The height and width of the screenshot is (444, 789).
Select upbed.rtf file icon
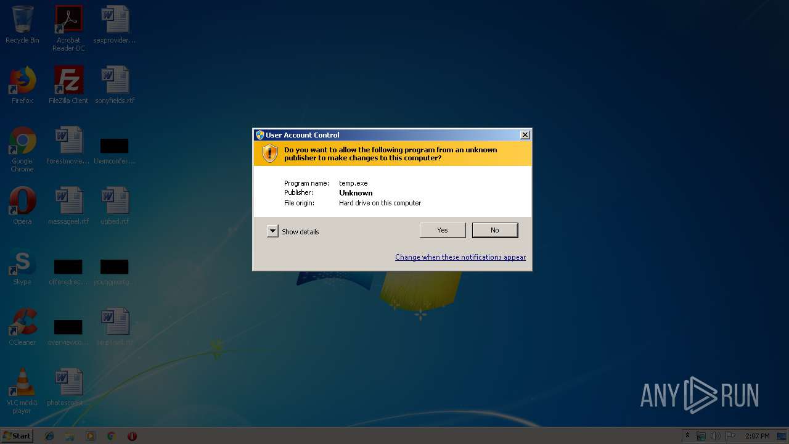(115, 206)
